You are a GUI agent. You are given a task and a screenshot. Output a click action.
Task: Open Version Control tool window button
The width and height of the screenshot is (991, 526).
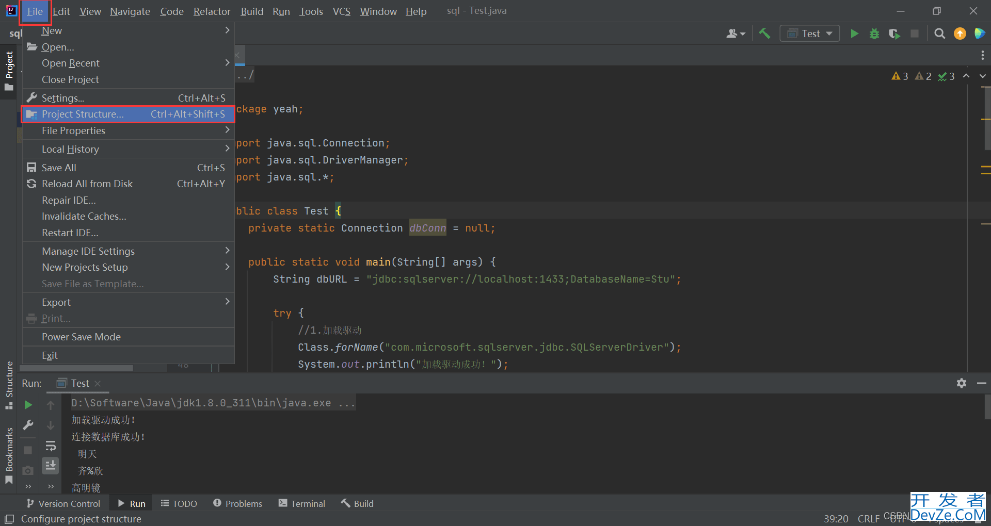coord(63,503)
